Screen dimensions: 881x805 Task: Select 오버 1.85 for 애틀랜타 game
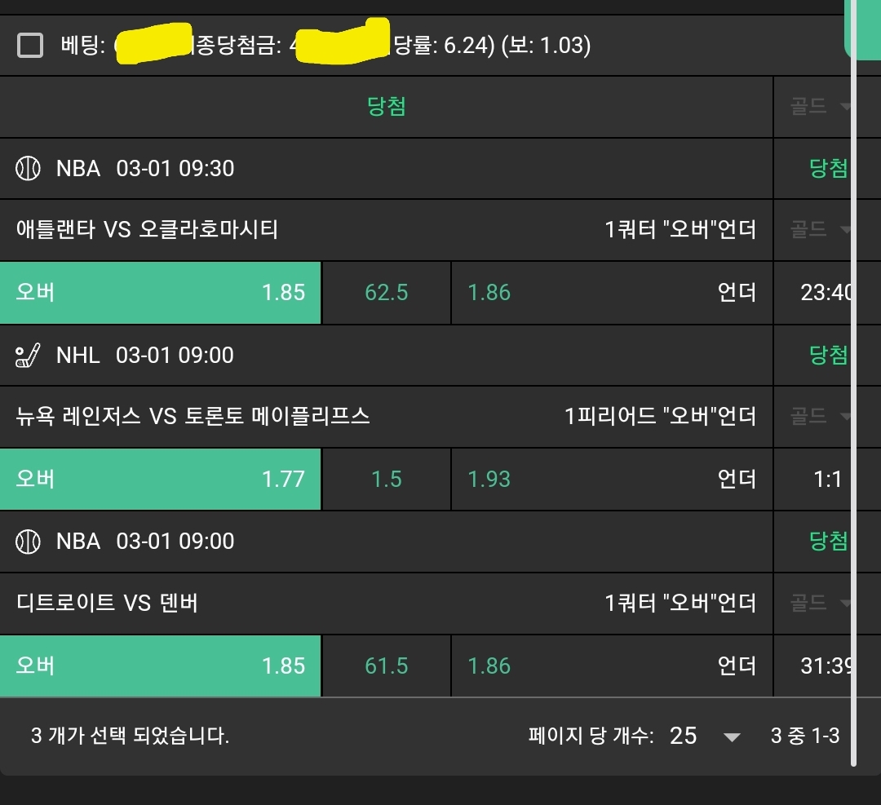tap(161, 292)
